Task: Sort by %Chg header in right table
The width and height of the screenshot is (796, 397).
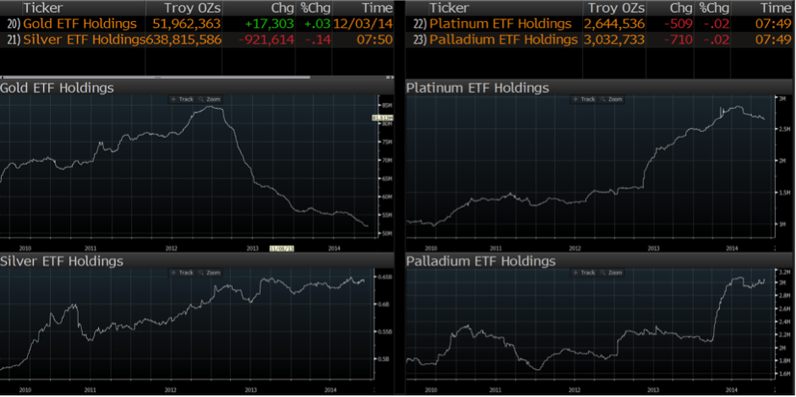Action: (x=714, y=8)
